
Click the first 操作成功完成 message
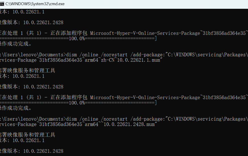click(x=16, y=44)
